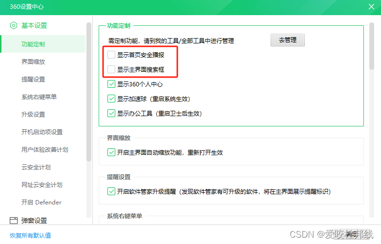Uncheck 显示360个人中心 checkbox
This screenshot has height=244, width=381.
[x=111, y=84]
